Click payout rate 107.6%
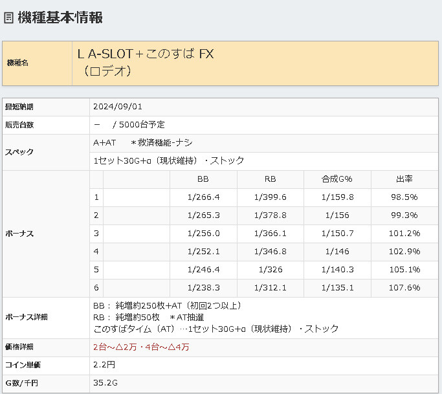This screenshot has height=394, width=442. tap(404, 288)
